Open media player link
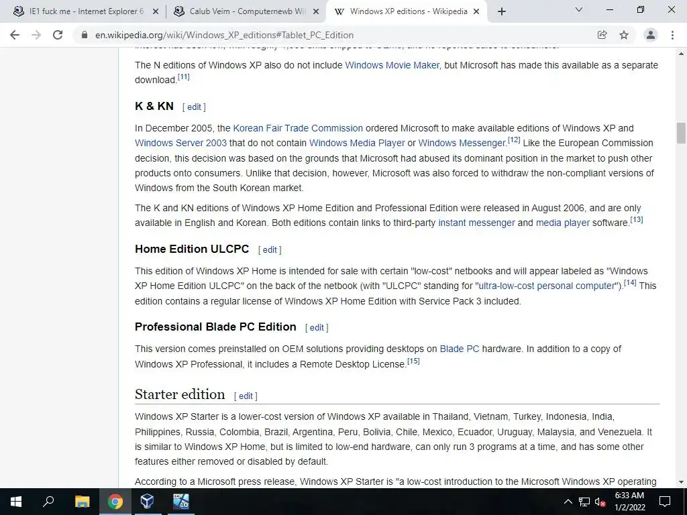The height and width of the screenshot is (515, 687). [563, 223]
